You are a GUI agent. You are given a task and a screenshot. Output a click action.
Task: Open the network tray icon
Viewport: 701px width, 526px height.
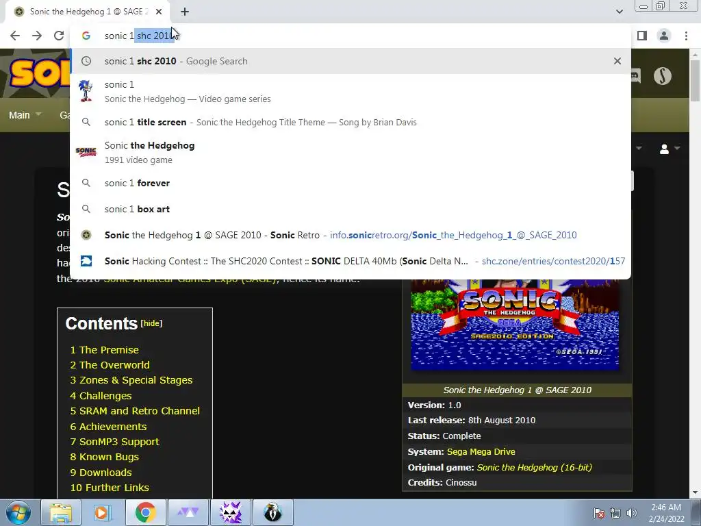pos(615,513)
